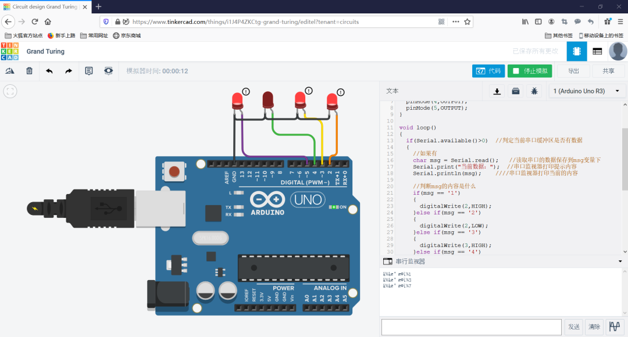
Task: Toggle the serial monitor graph
Action: (615, 327)
